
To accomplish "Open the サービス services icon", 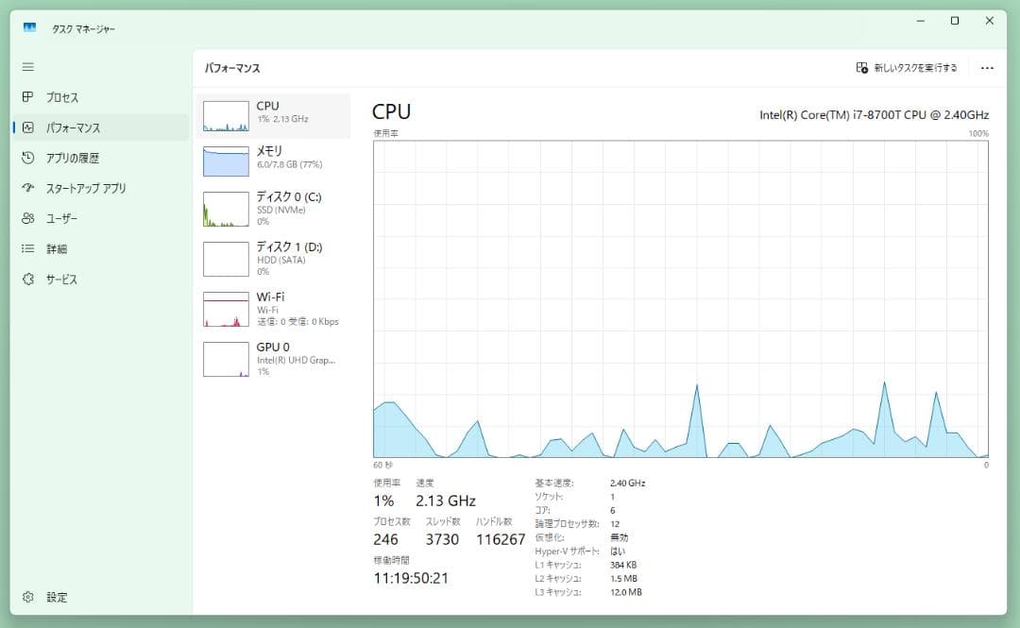I will coord(28,280).
